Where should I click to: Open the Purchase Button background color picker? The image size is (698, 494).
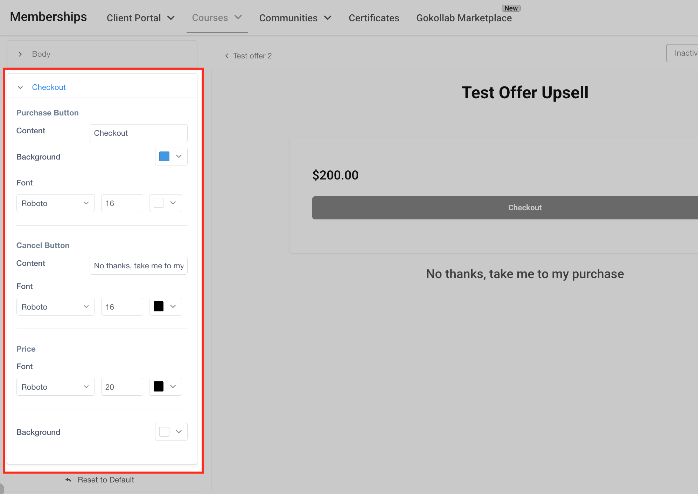click(x=171, y=156)
